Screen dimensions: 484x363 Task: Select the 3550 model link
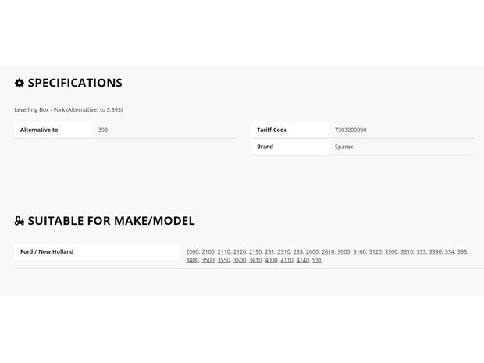(224, 260)
